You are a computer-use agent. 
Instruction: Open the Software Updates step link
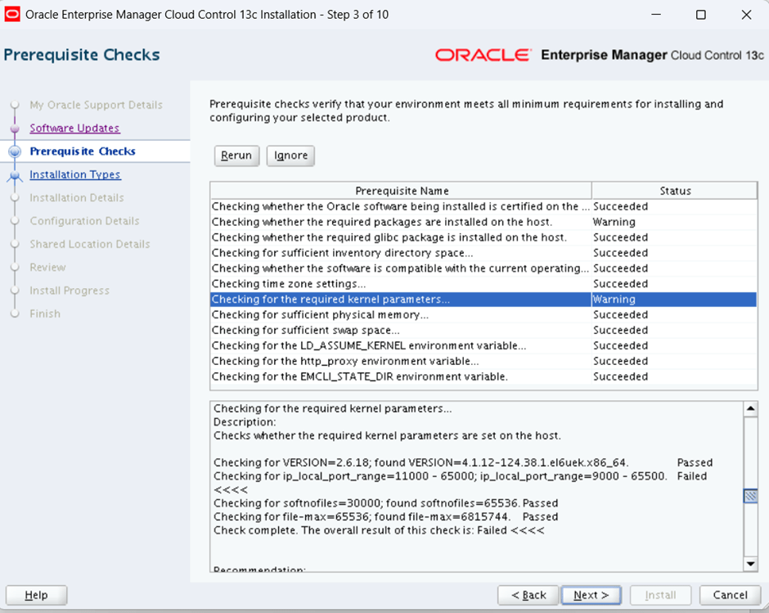pyautogui.click(x=74, y=128)
